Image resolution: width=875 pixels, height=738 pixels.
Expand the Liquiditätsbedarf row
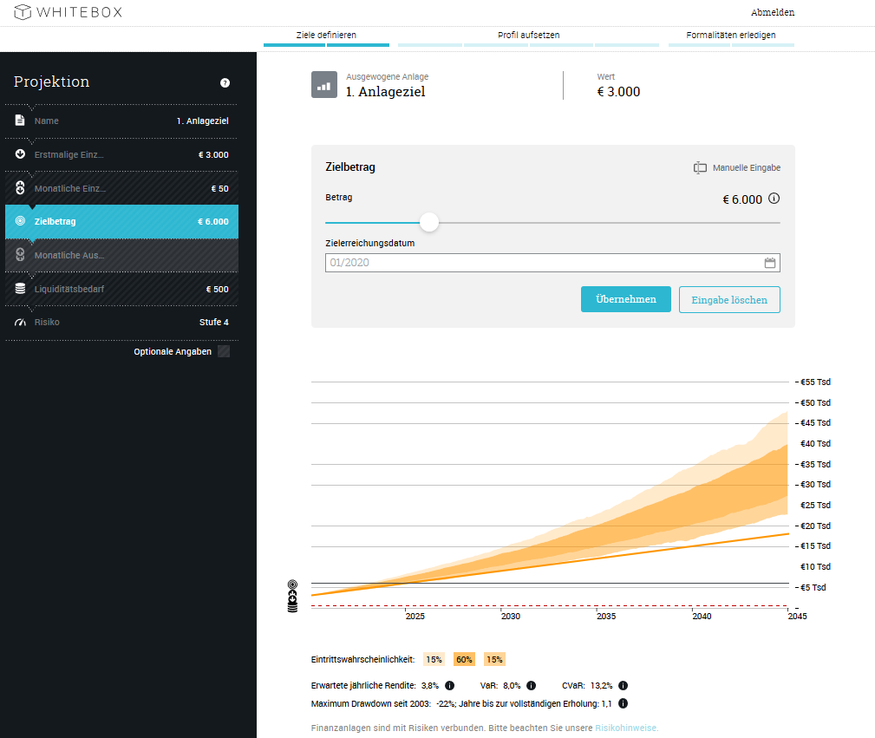point(121,289)
